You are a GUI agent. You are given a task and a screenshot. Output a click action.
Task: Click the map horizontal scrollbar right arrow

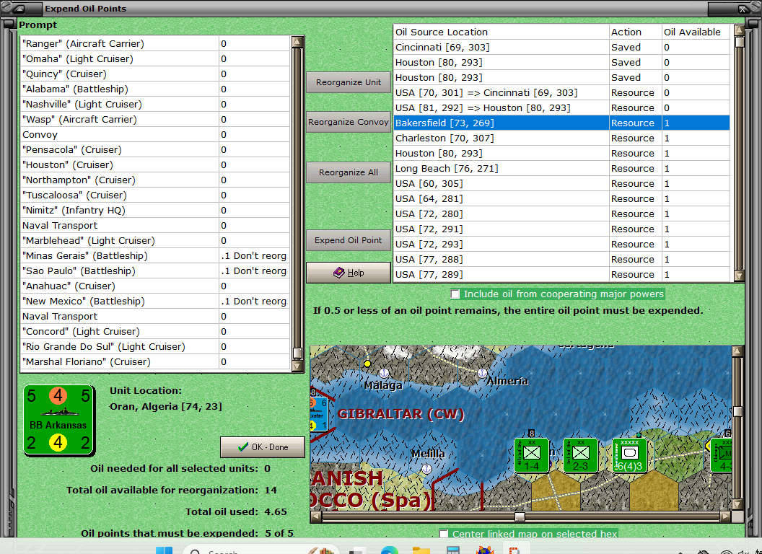(725, 516)
